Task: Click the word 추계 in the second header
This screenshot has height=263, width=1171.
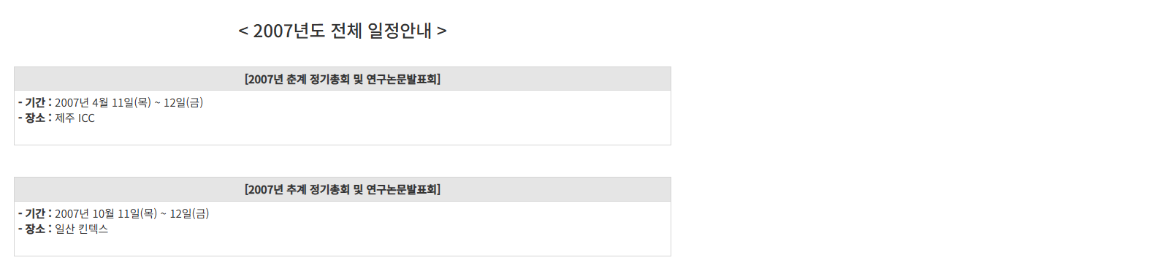Action: point(296,189)
